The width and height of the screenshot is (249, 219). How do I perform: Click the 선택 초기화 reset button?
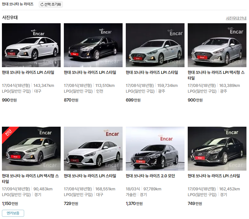pos(51,4)
